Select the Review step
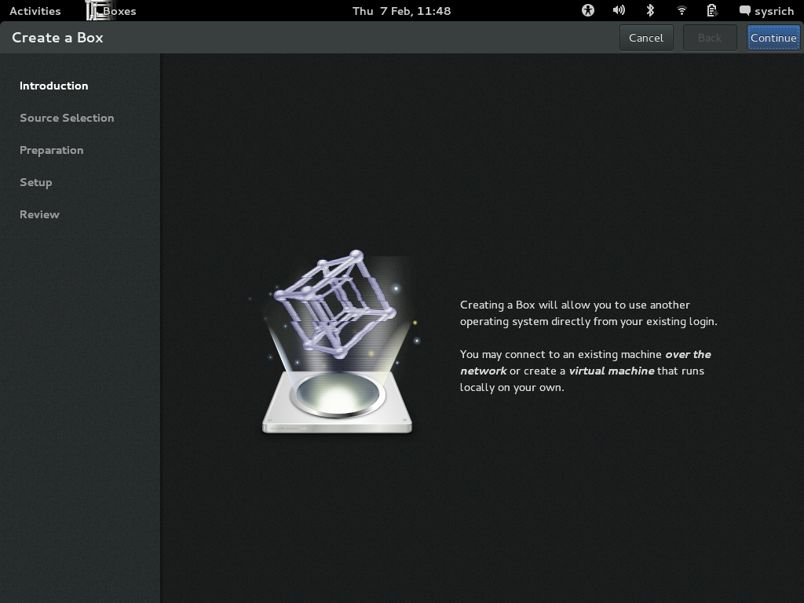Screen dimensions: 804x603 [x=39, y=214]
